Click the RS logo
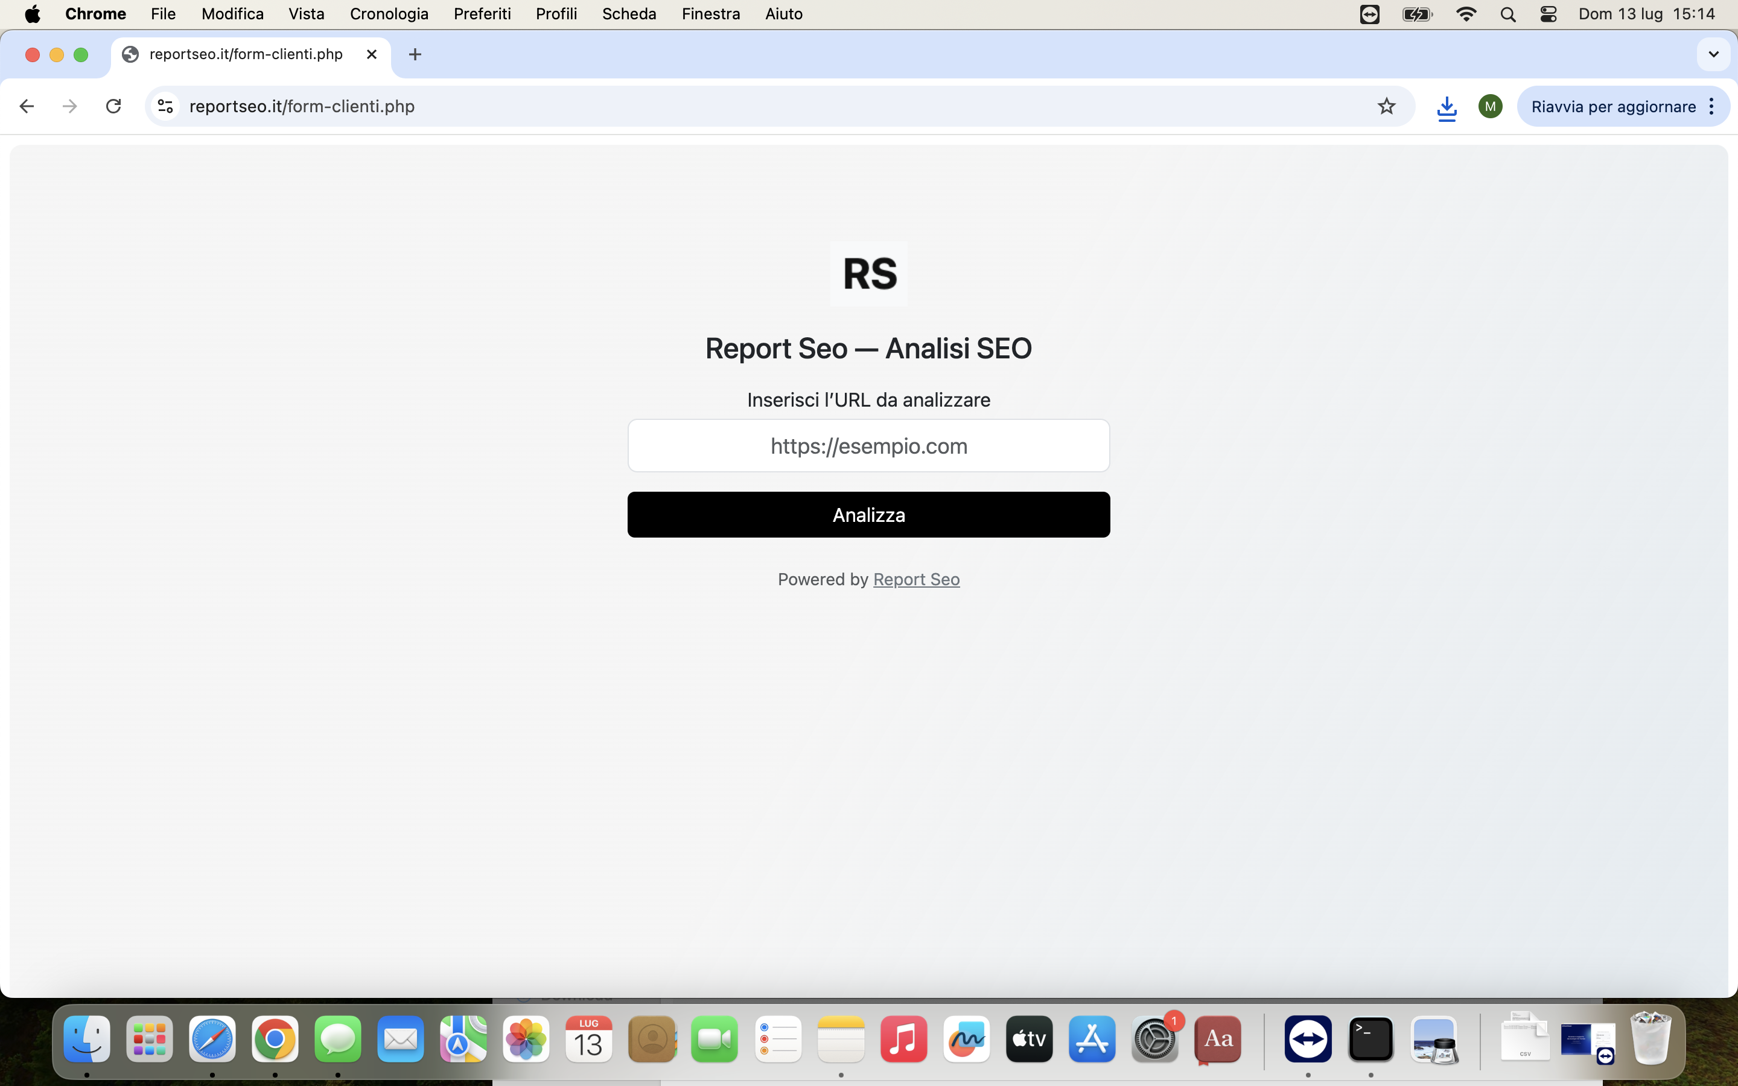Image resolution: width=1738 pixels, height=1086 pixels. pos(869,274)
